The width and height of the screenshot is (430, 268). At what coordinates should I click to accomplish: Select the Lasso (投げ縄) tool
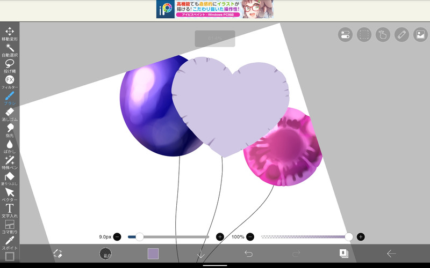click(10, 66)
